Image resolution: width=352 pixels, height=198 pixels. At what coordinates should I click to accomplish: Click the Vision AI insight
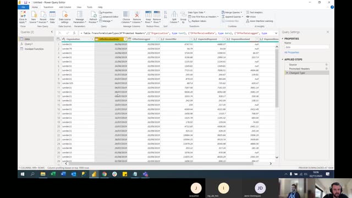pos(251,16)
